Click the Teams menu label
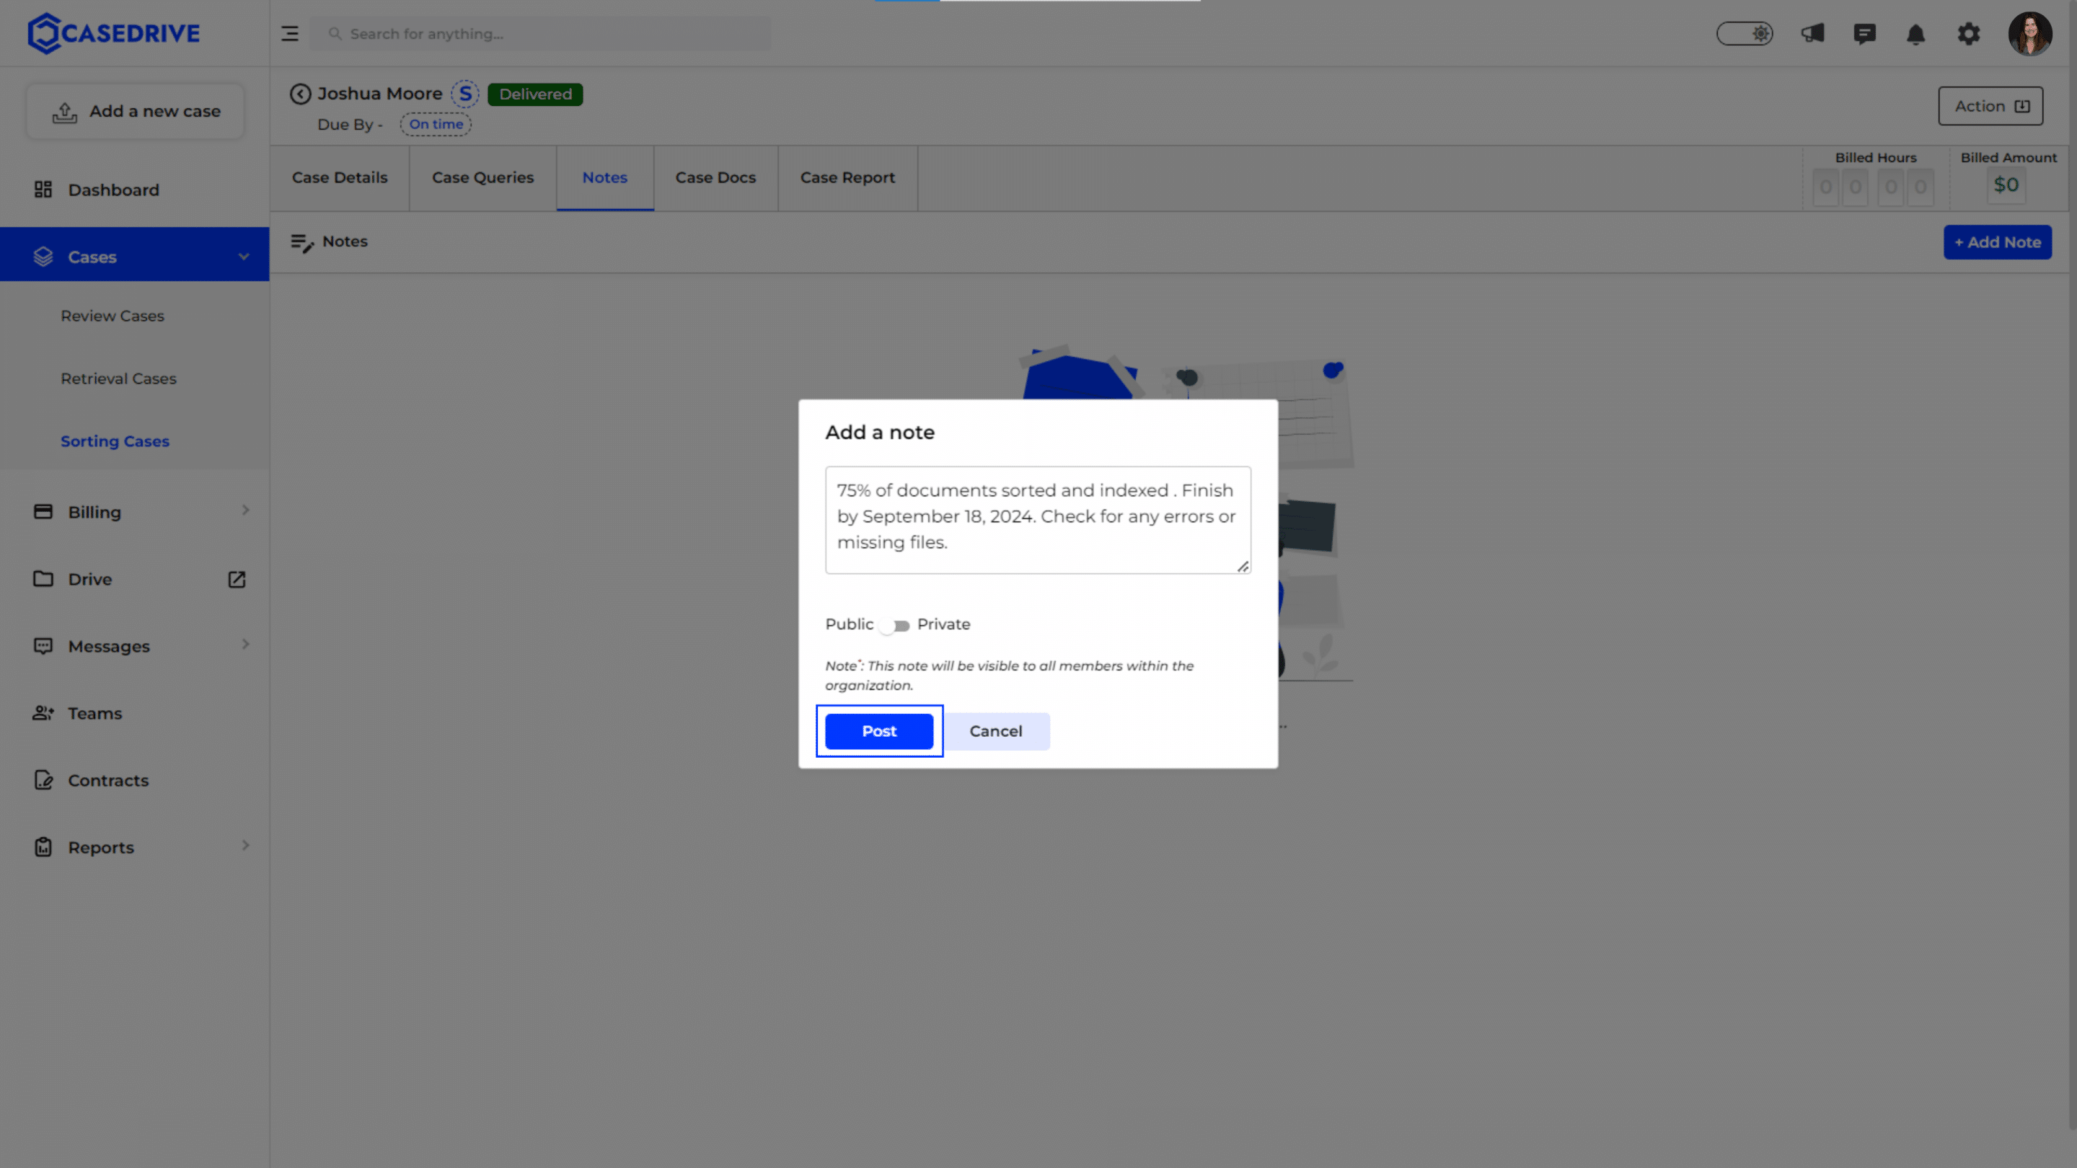Screen dimensions: 2077x1168 click(95, 713)
